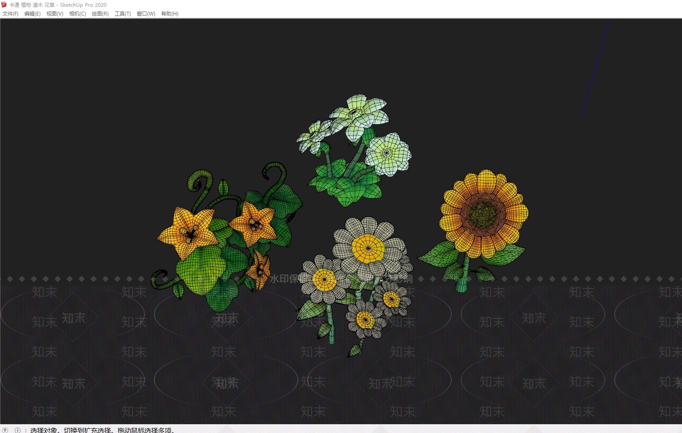Viewport: 682px width, 433px height.
Task: Open the 帮助(H) menu
Action: [x=170, y=14]
